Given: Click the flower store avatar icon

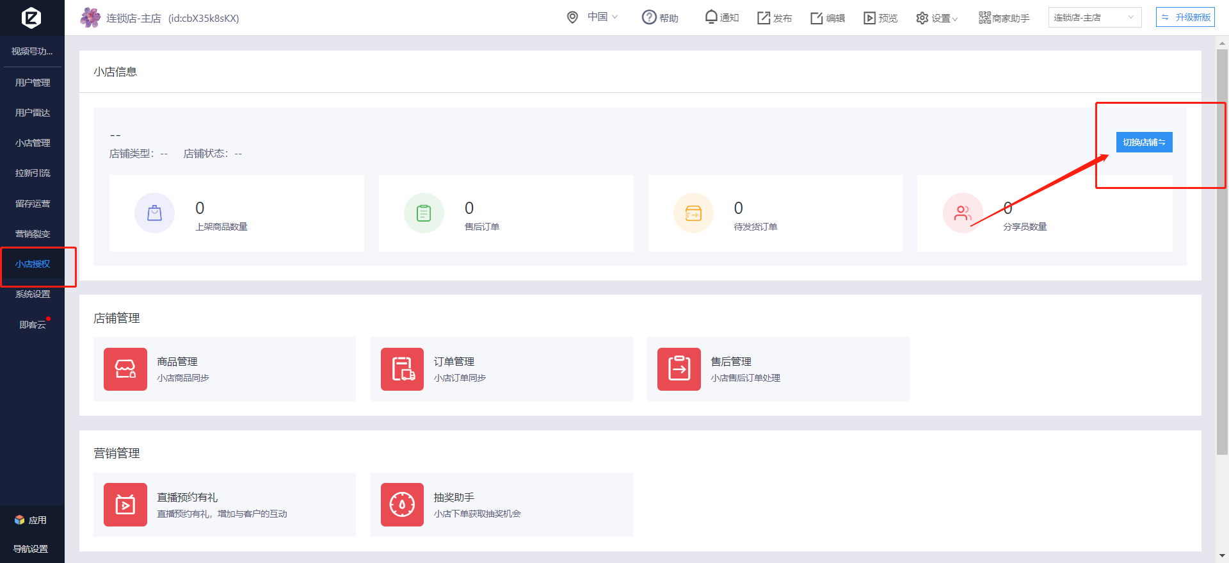Looking at the screenshot, I should [x=90, y=17].
